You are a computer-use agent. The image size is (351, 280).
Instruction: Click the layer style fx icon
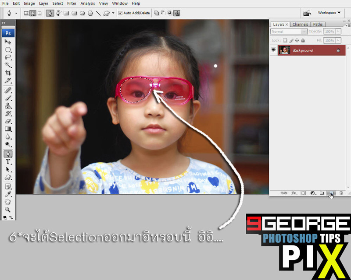294,193
